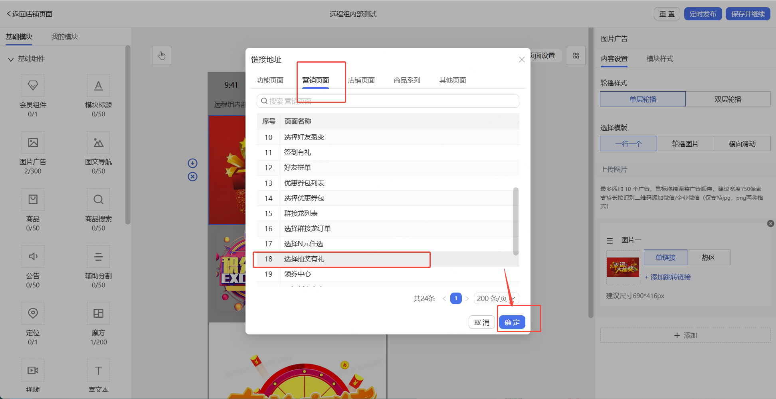Insert the 视频 video component
Image resolution: width=776 pixels, height=399 pixels.
coord(33,370)
